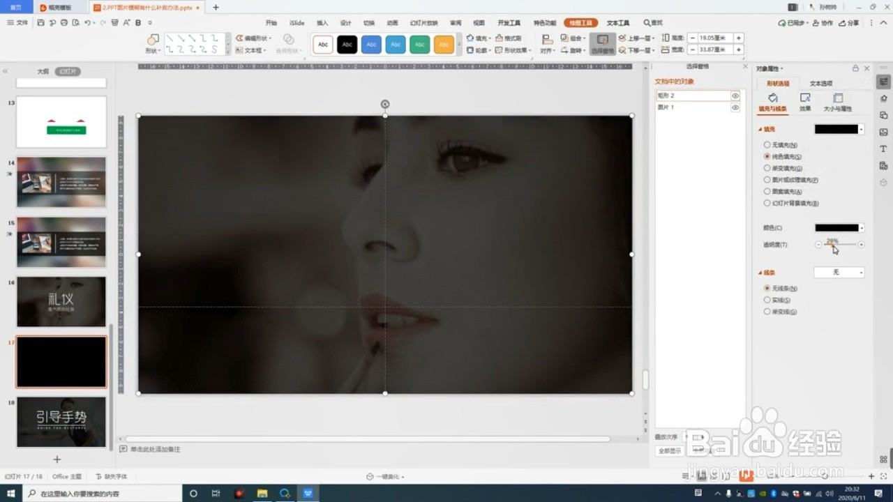Select No Fill (无填充) radio button
This screenshot has height=502, width=893.
(x=767, y=145)
